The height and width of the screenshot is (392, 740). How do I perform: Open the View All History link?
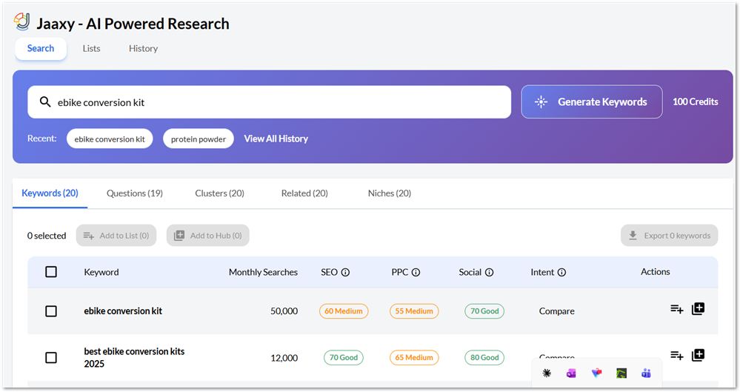click(276, 139)
